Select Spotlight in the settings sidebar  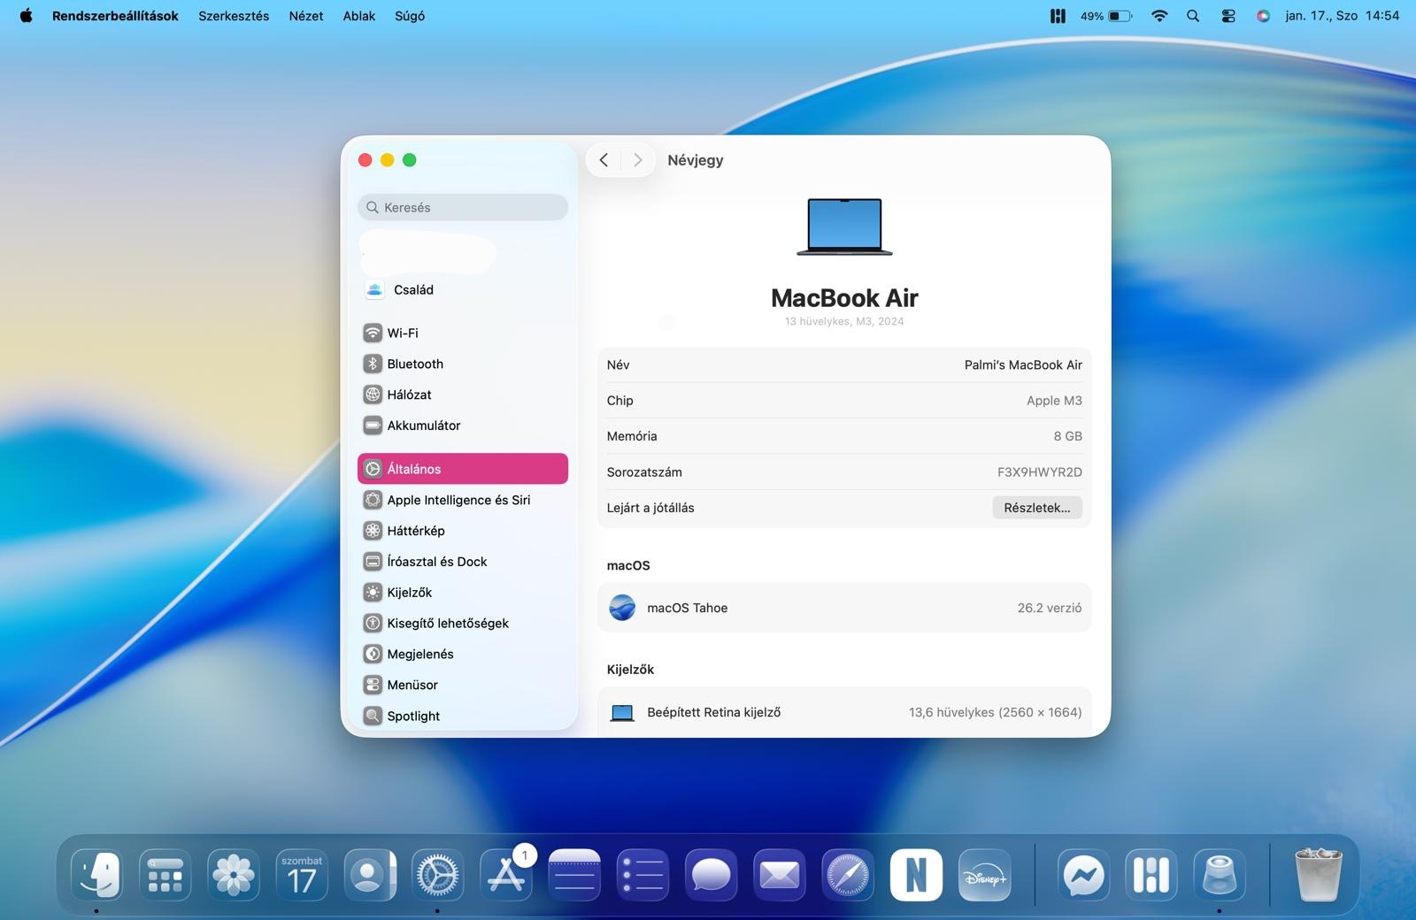click(x=463, y=716)
